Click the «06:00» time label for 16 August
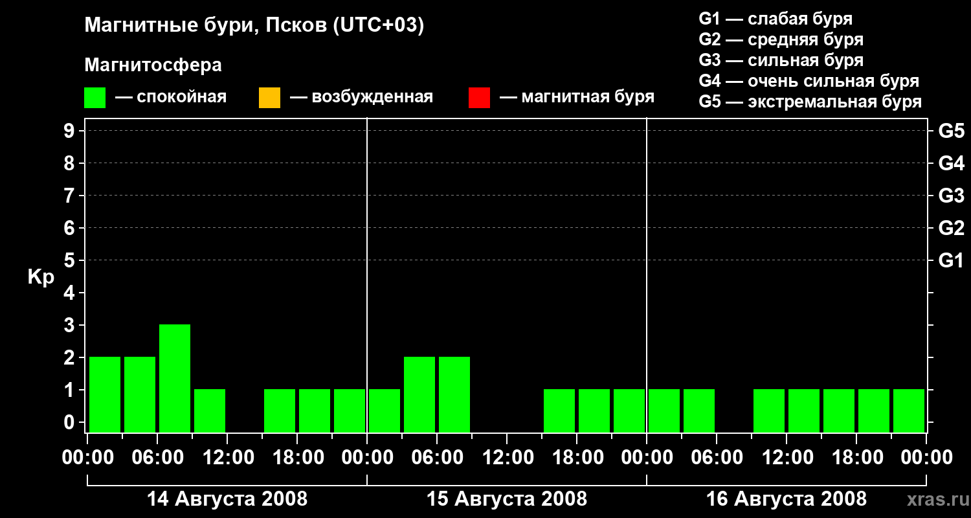 tap(717, 457)
